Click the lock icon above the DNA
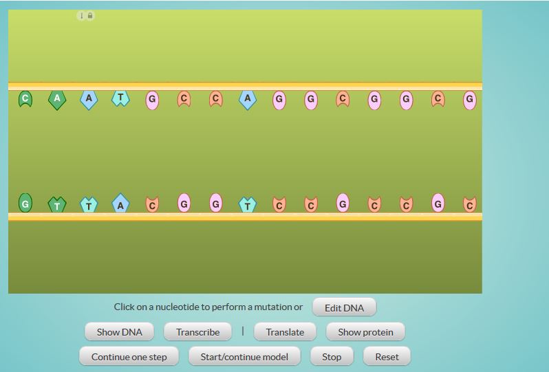The width and height of the screenshot is (549, 372). tap(90, 16)
